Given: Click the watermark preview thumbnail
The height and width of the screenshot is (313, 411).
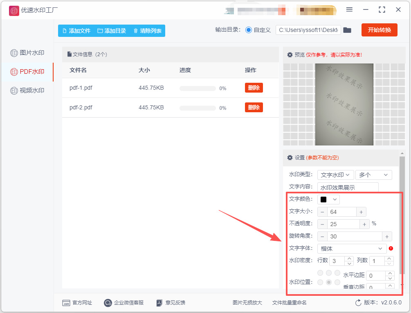Looking at the screenshot, I should click(x=344, y=104).
